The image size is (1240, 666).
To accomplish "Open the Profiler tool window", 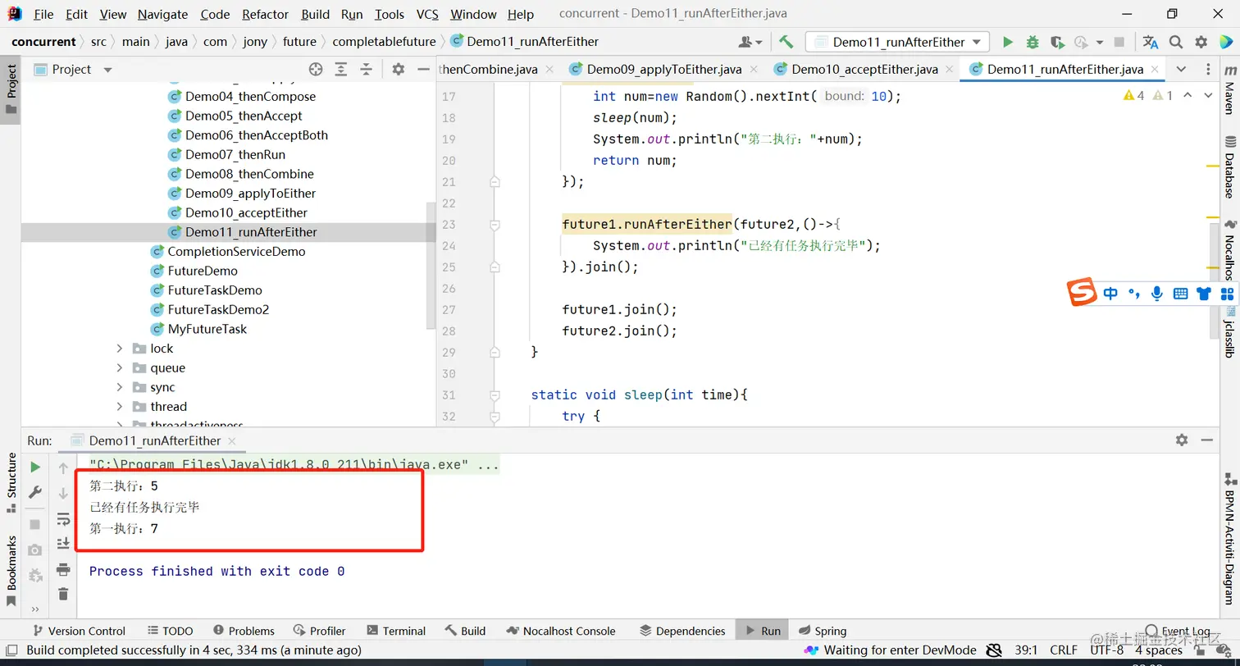I will 319,631.
